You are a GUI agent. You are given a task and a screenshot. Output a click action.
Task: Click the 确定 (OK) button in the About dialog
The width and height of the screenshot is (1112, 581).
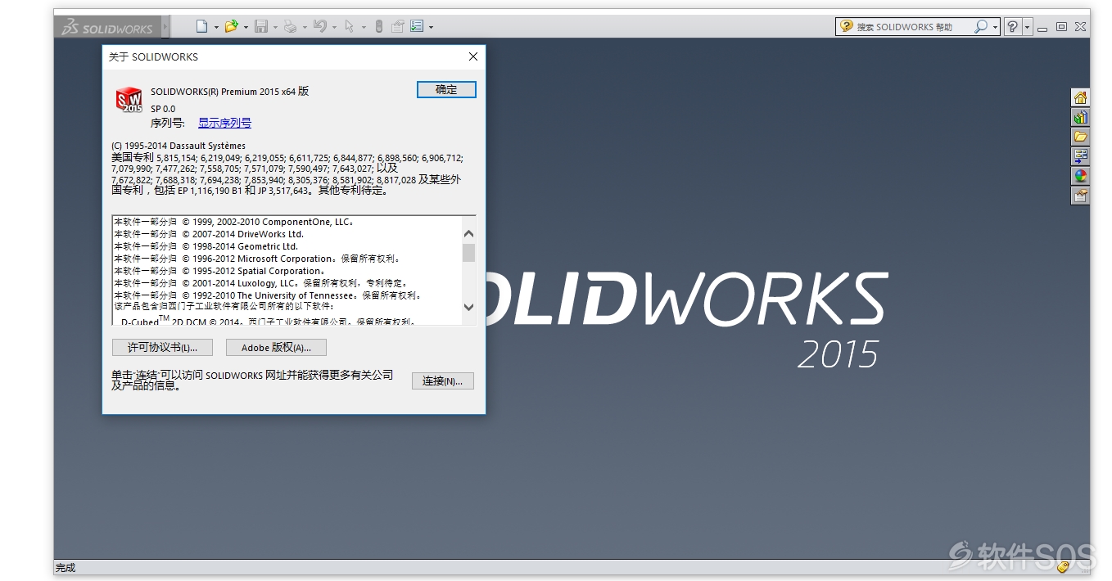point(446,89)
